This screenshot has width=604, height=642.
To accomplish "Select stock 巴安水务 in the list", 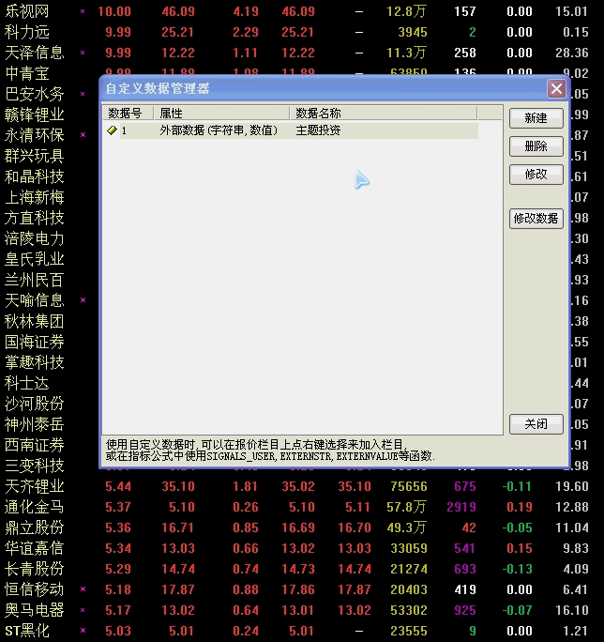I will 35,94.
